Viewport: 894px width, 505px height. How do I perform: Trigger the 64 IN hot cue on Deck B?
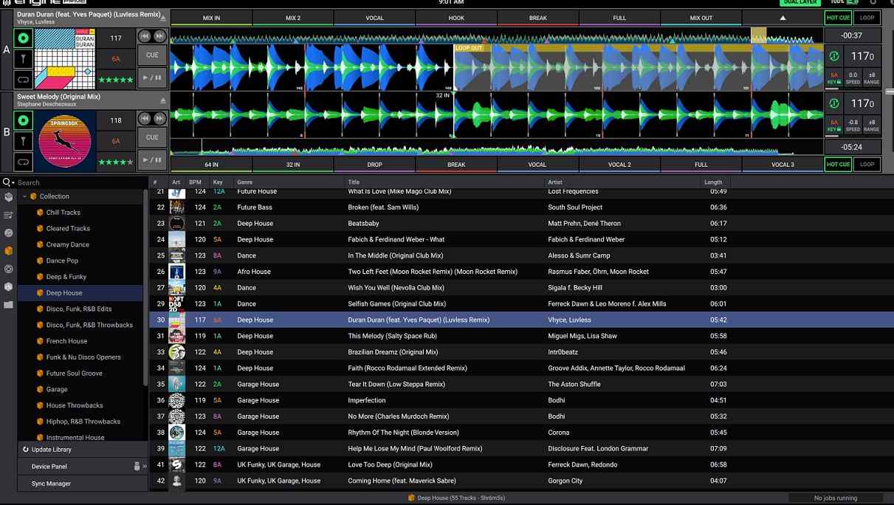(x=211, y=165)
